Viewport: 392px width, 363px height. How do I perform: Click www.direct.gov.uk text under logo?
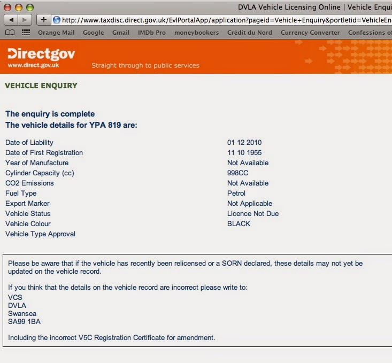33,65
